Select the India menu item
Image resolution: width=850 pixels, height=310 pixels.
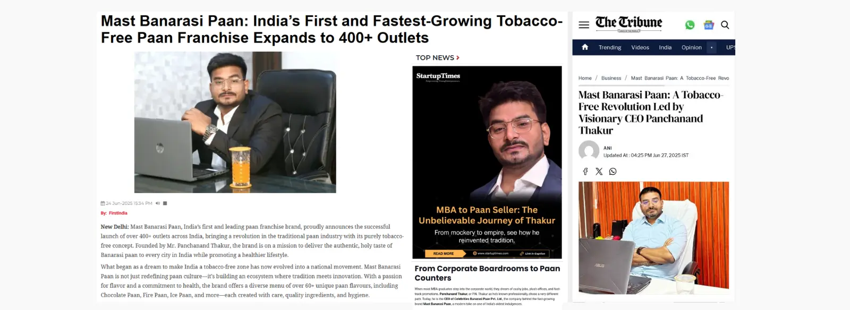coord(665,47)
